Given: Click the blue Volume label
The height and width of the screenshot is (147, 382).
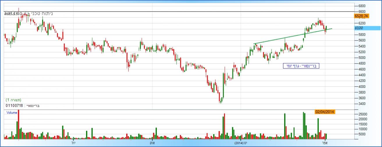Looking at the screenshot, I should pyautogui.click(x=12, y=113).
